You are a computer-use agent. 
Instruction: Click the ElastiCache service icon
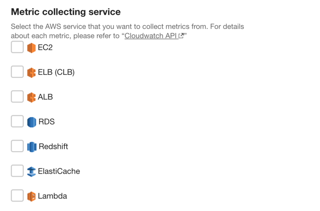tap(32, 172)
